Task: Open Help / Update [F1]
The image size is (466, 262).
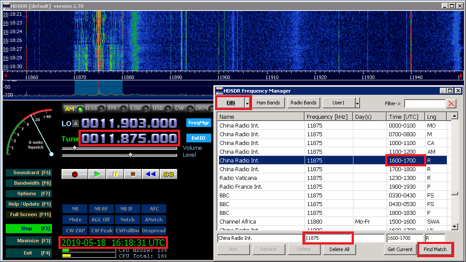Action: [29, 204]
